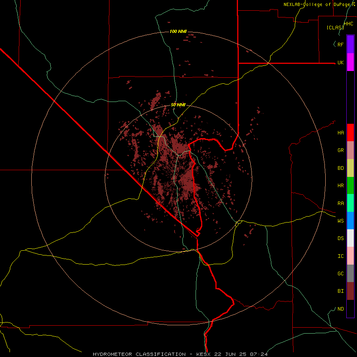Click the white DS legend swatch
The height and width of the screenshot is (357, 357).
click(x=350, y=238)
